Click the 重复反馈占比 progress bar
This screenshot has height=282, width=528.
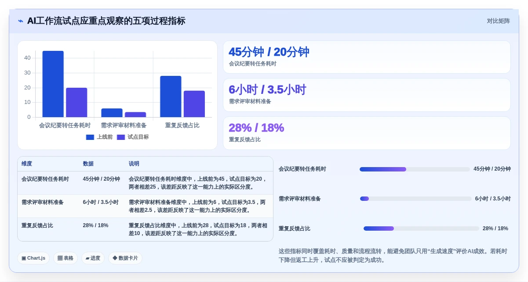(421, 228)
